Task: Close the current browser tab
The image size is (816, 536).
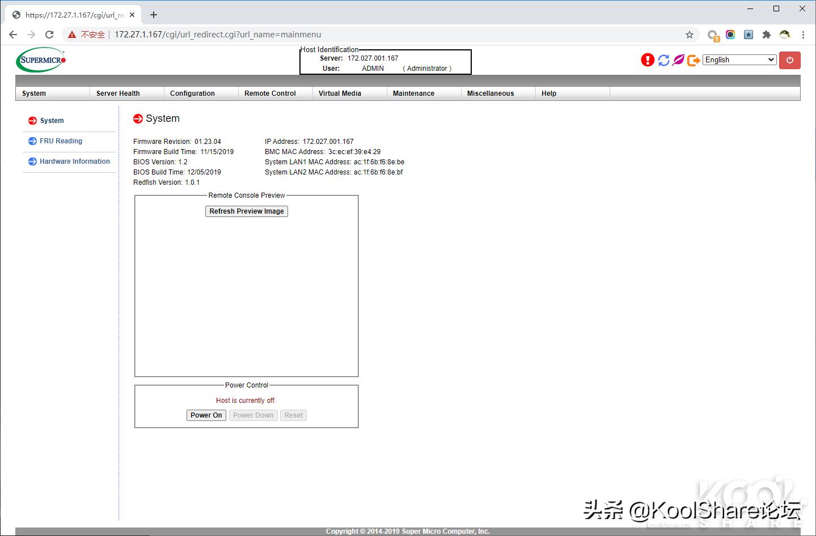Action: 132,15
